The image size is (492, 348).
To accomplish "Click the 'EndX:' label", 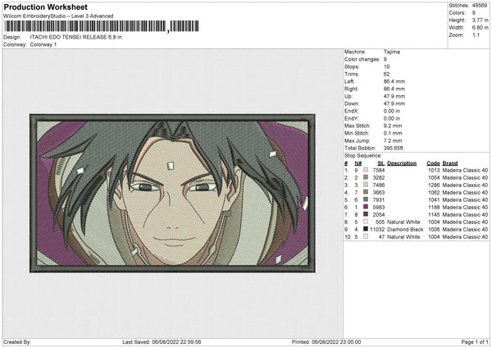I will tap(352, 111).
